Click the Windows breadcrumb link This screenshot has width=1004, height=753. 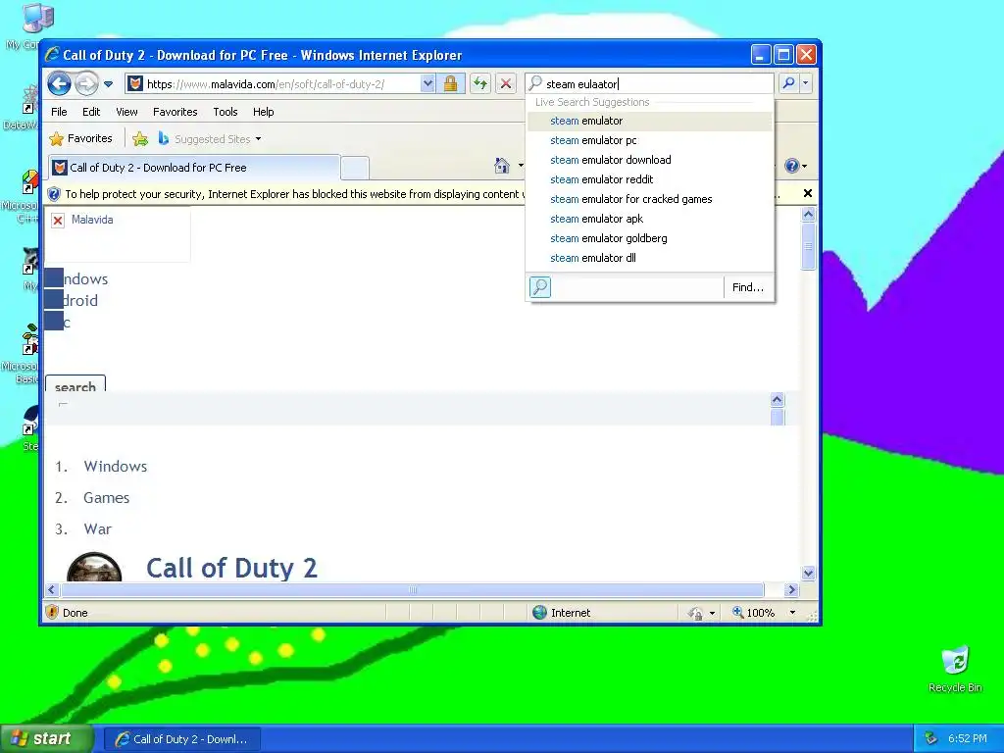click(x=116, y=466)
